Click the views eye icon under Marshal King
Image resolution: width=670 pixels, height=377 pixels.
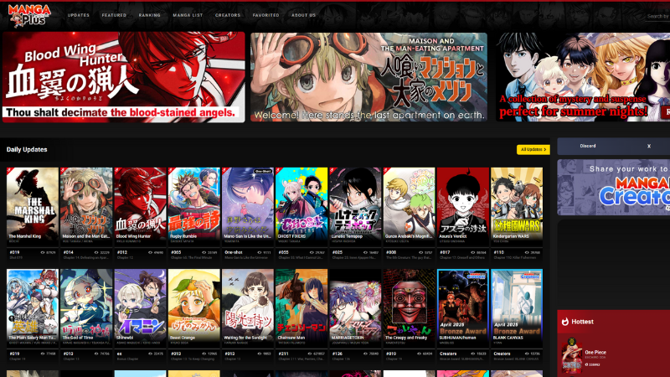[43, 253]
